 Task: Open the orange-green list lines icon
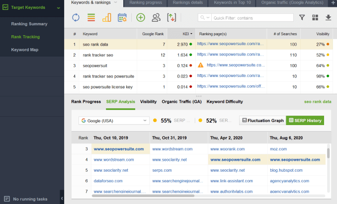click(x=91, y=17)
